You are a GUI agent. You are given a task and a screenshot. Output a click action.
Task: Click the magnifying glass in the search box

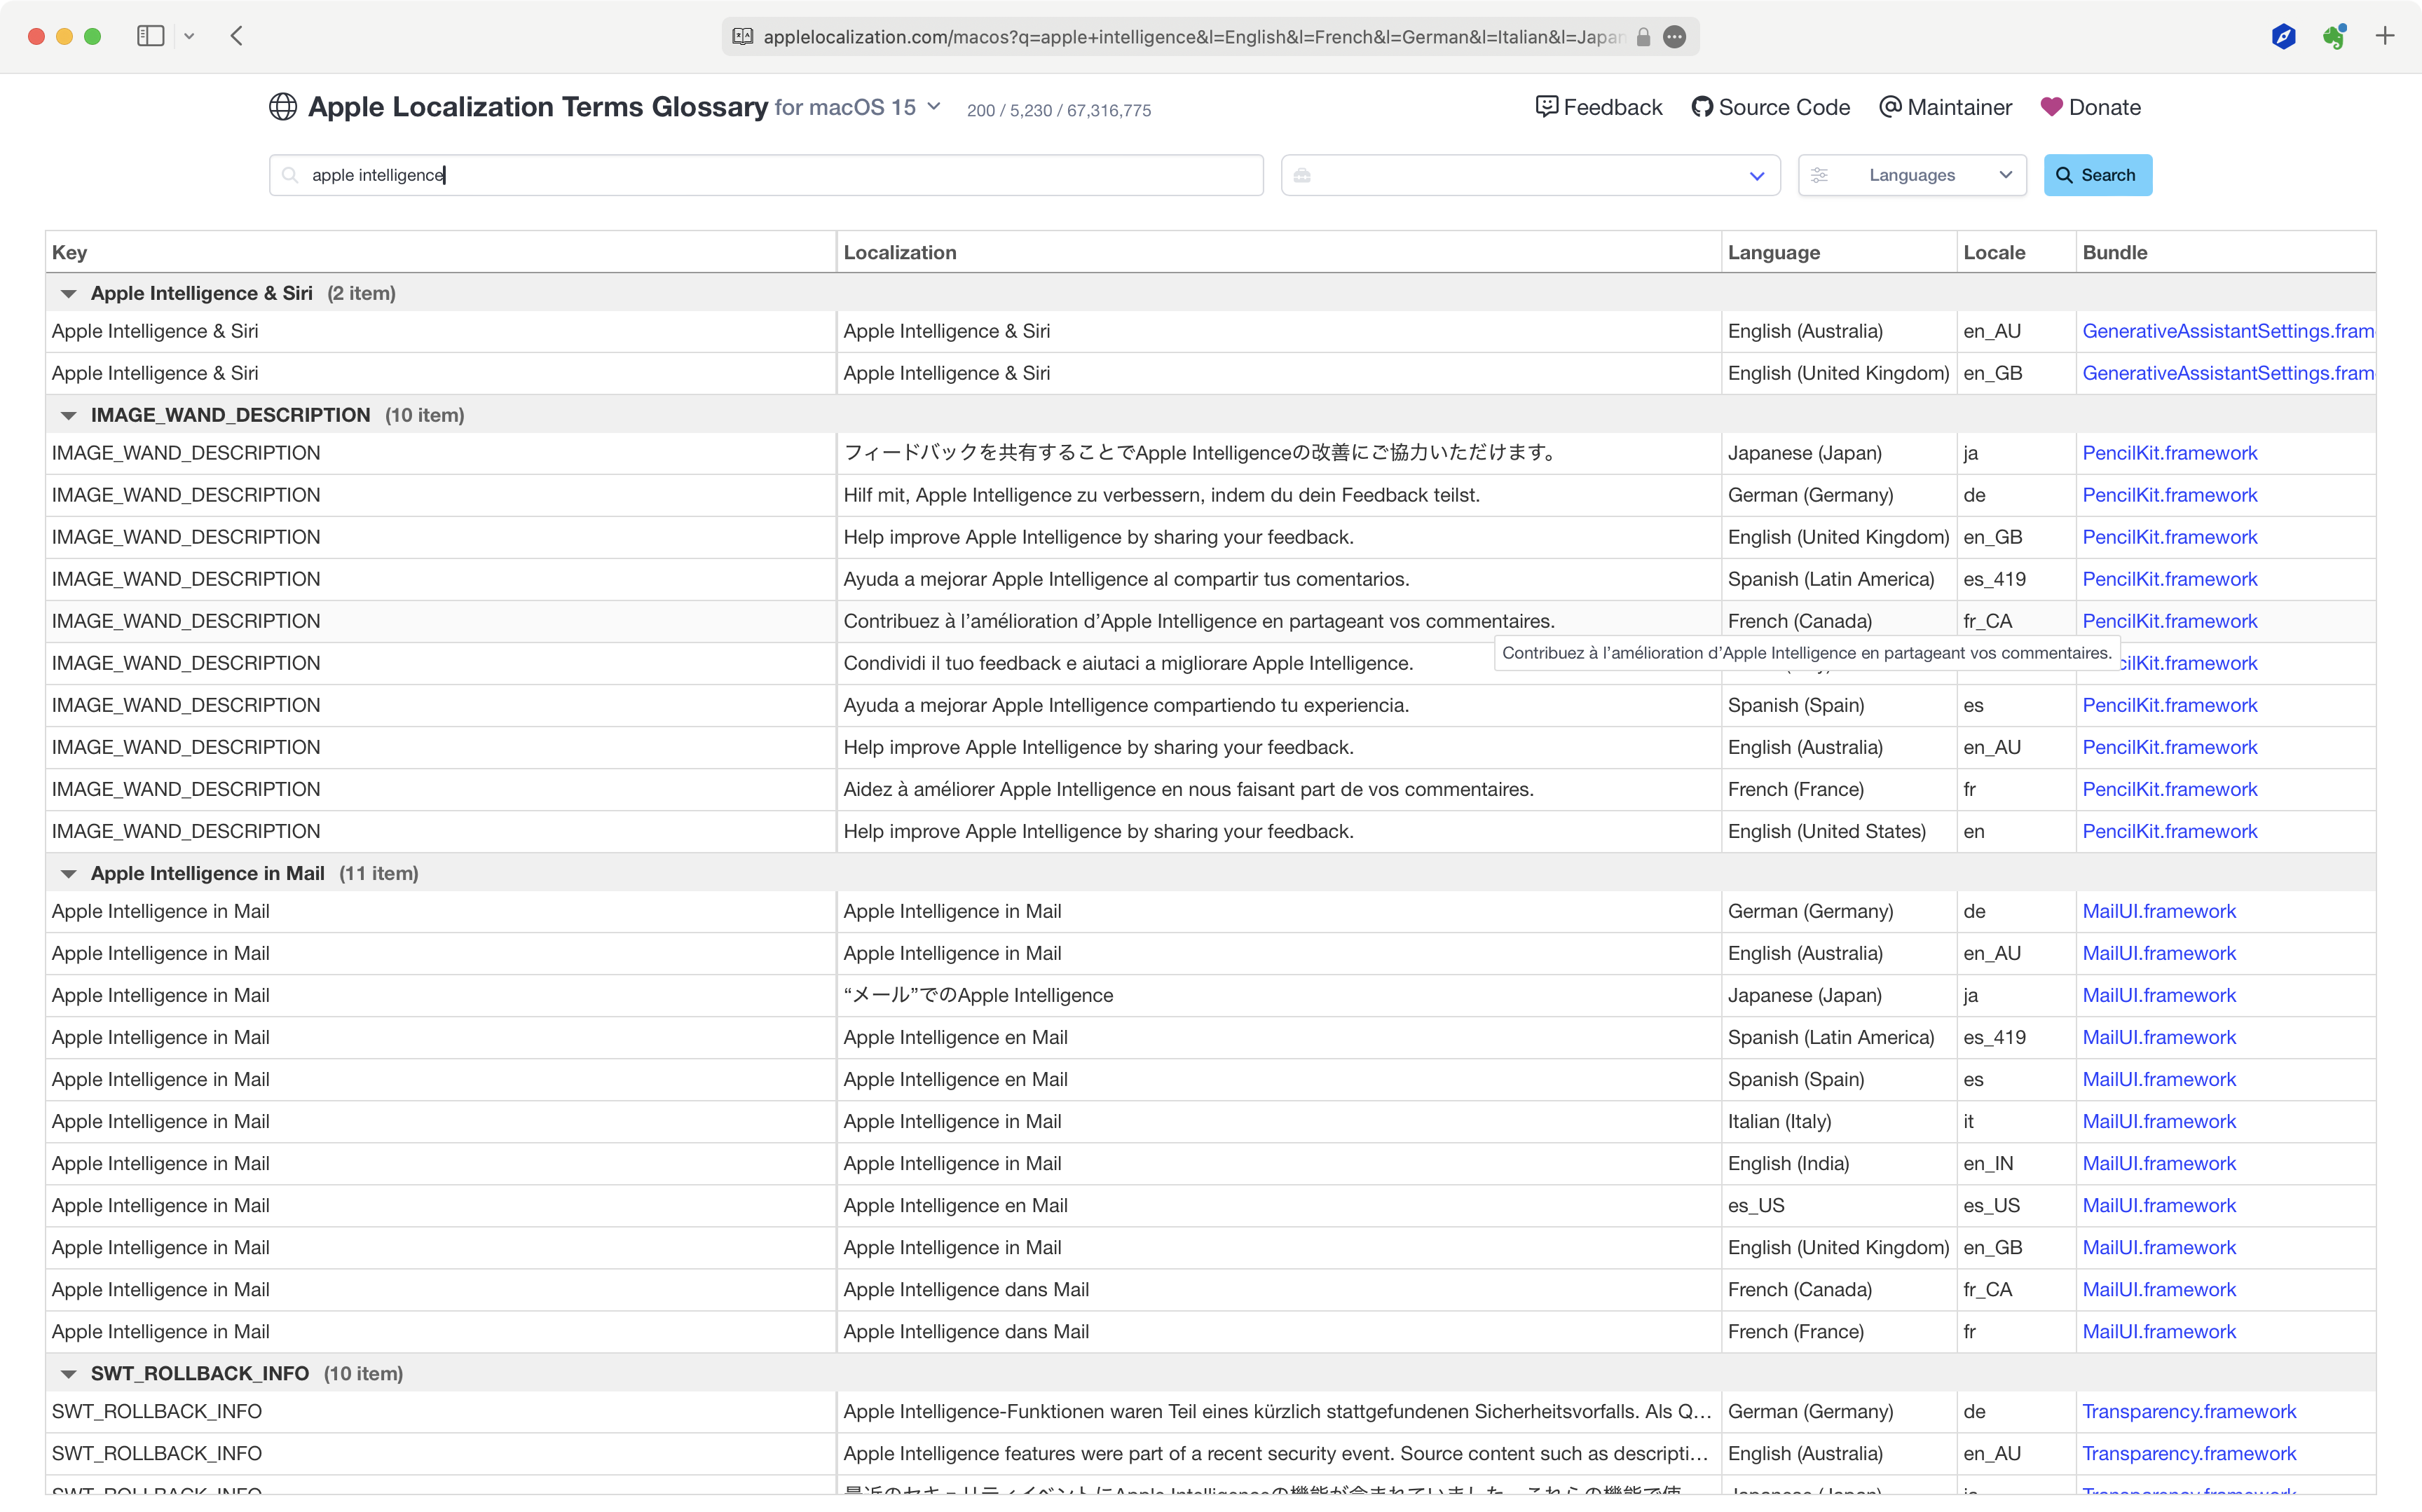click(290, 175)
